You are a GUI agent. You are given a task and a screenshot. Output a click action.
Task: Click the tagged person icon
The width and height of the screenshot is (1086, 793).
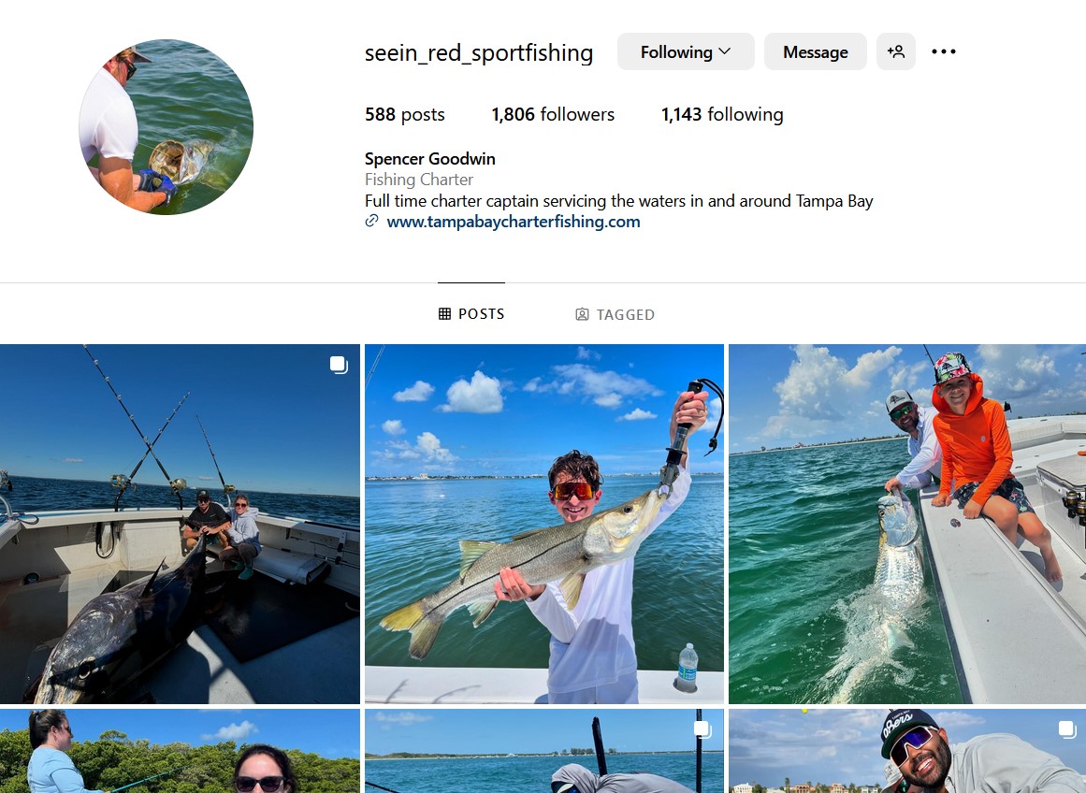coord(582,315)
